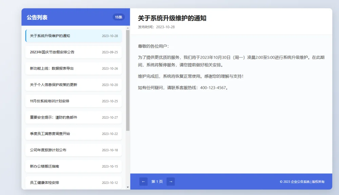Click the 发布时间：2023-10-28 line

pos(156,27)
